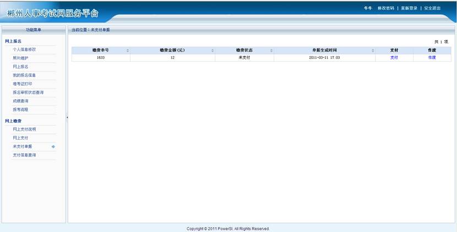Go to 准考证打印 page
This screenshot has height=232, width=457.
coord(23,84)
